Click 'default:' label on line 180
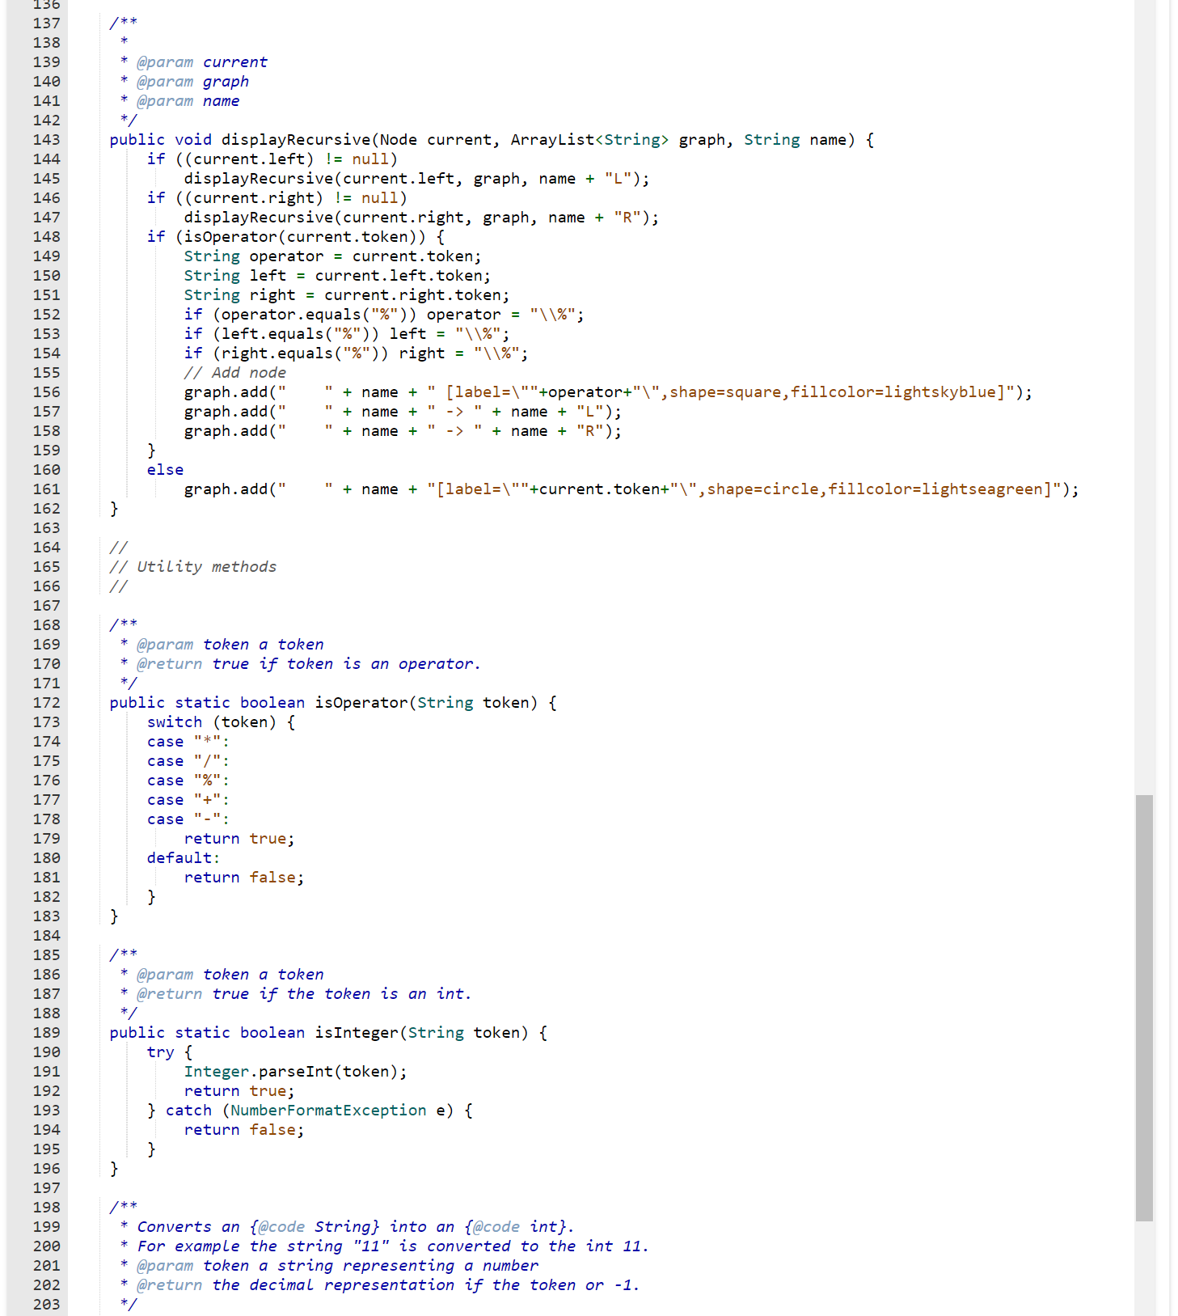Image resolution: width=1178 pixels, height=1316 pixels. point(184,858)
